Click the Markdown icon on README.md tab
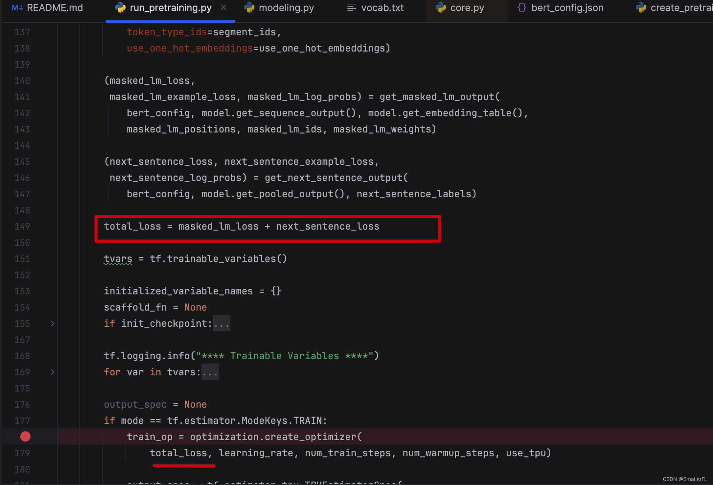713x485 pixels. coord(17,8)
